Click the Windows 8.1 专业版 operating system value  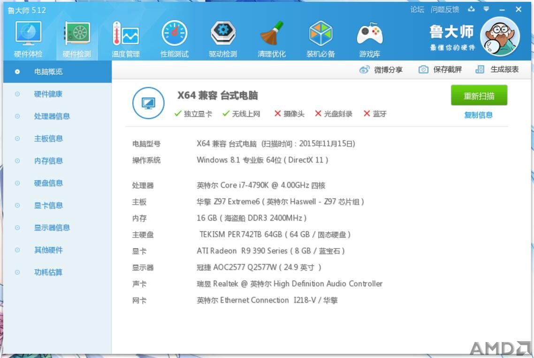click(262, 160)
